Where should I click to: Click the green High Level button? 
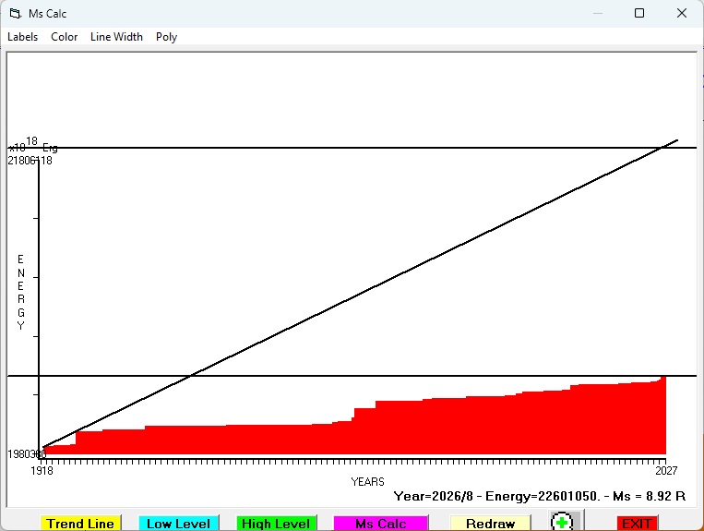(x=276, y=524)
